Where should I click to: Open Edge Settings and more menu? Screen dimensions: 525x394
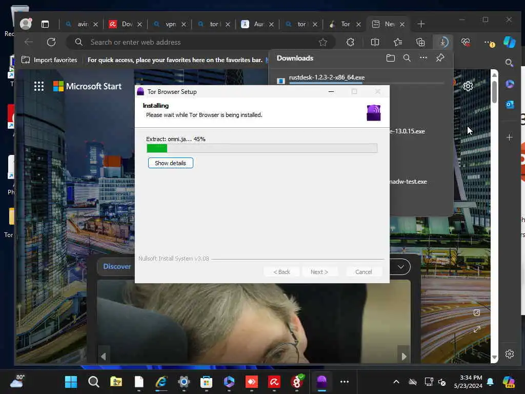coord(489,42)
